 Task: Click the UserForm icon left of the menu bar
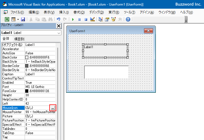pyautogui.click(x=6, y=12)
